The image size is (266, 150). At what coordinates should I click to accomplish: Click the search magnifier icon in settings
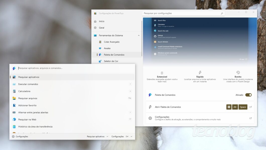(222, 13)
